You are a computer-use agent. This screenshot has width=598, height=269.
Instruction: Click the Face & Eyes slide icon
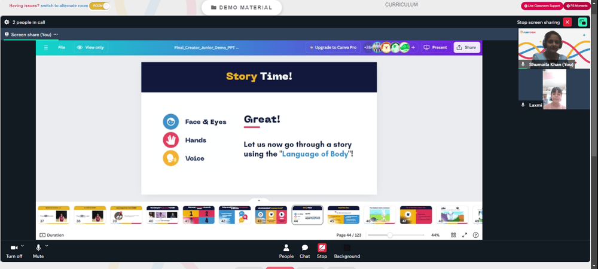(171, 121)
